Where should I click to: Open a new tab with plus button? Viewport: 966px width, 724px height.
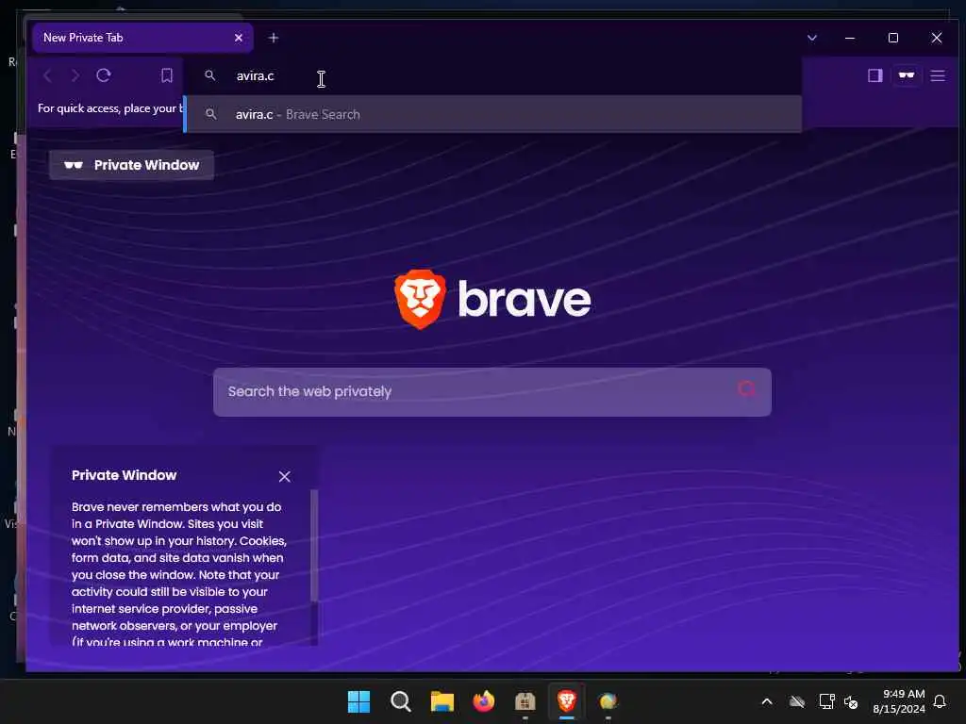[x=274, y=38]
